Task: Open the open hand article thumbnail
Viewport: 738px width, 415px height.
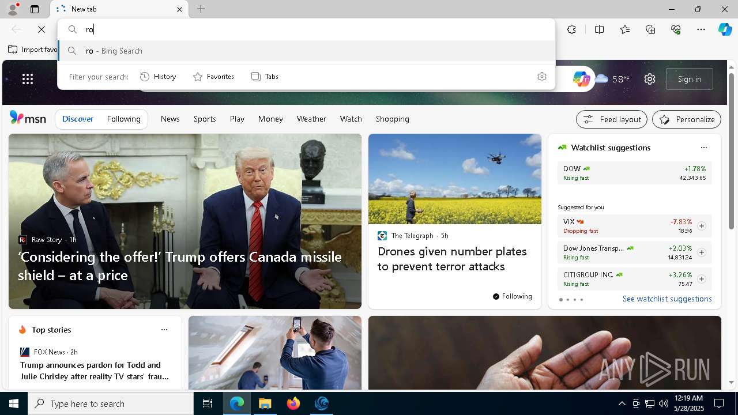Action: click(545, 353)
